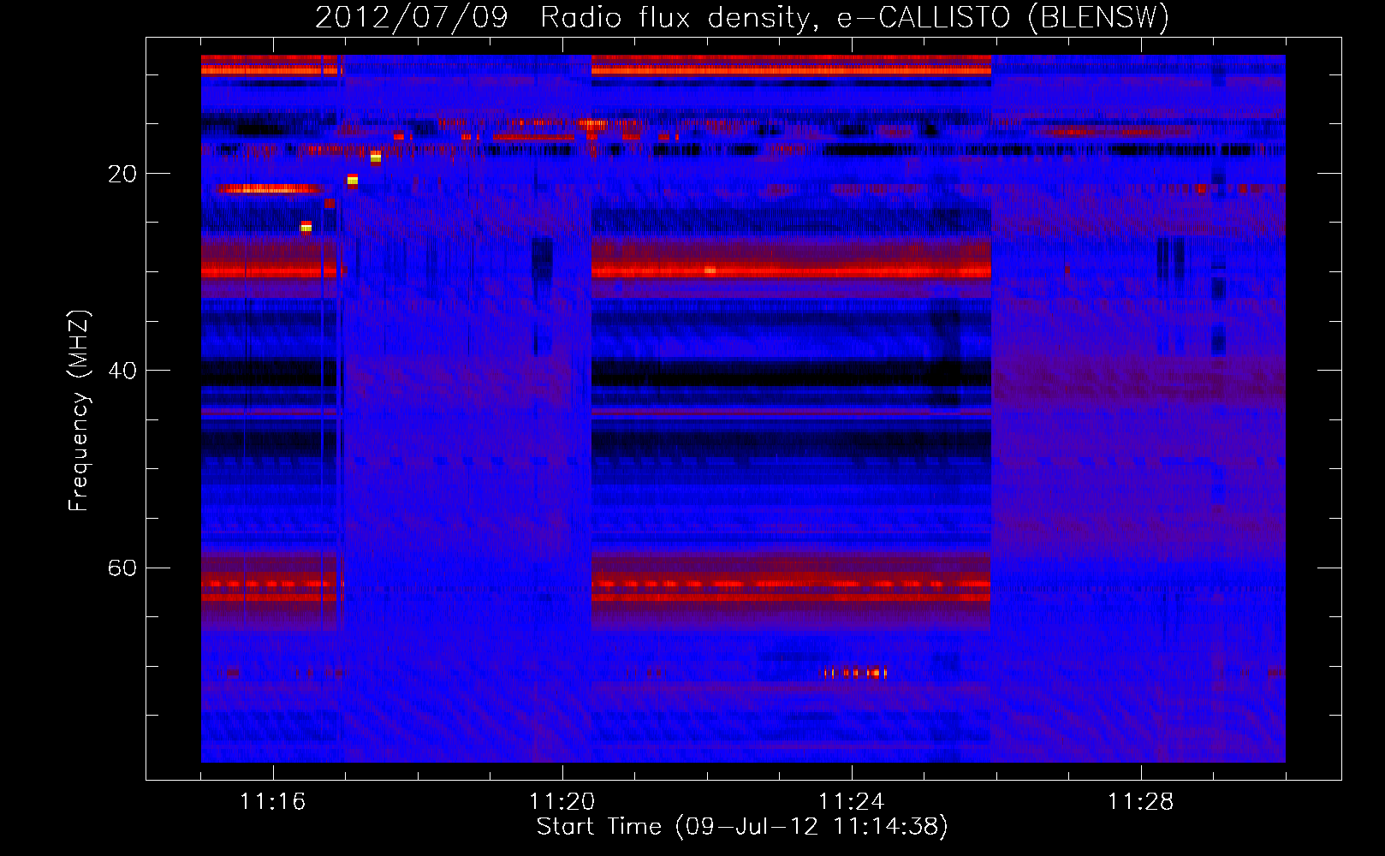The image size is (1385, 856).
Task: Click the 11:24 time tick label
Action: (x=851, y=802)
